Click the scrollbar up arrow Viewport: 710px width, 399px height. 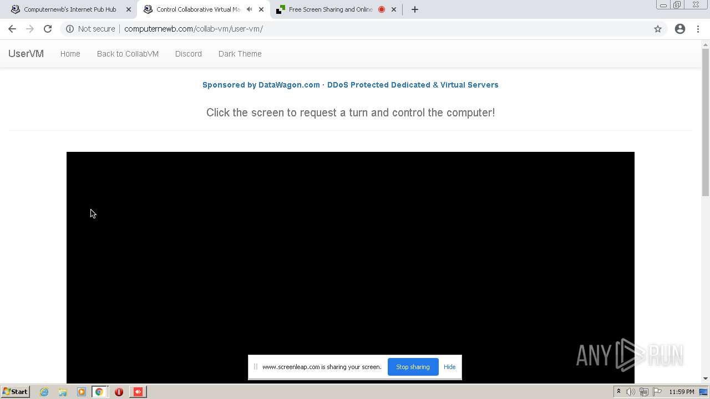[706, 44]
